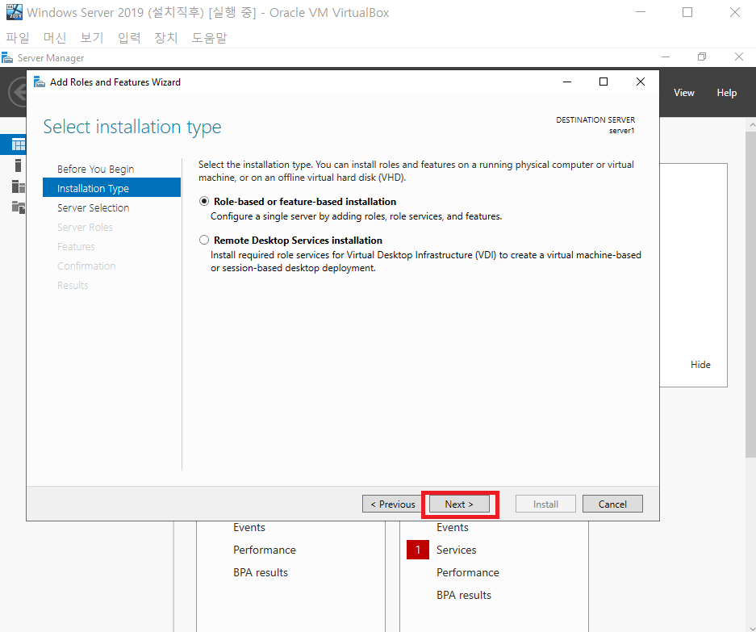Click All Servers sidebar icon
The width and height of the screenshot is (756, 632).
[x=19, y=186]
